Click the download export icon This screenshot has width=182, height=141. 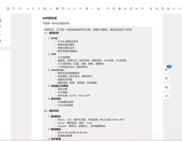pos(180,9)
